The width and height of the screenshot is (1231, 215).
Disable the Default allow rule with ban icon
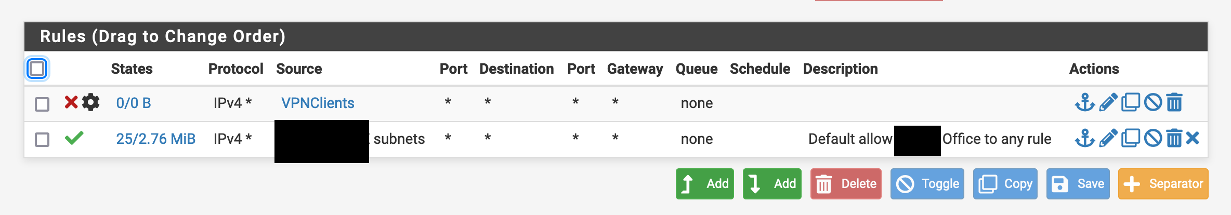(1153, 138)
